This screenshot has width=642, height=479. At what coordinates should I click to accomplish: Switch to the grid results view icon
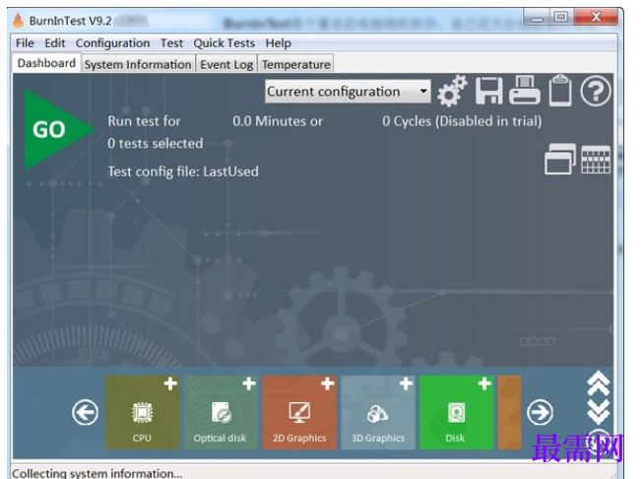(x=596, y=160)
